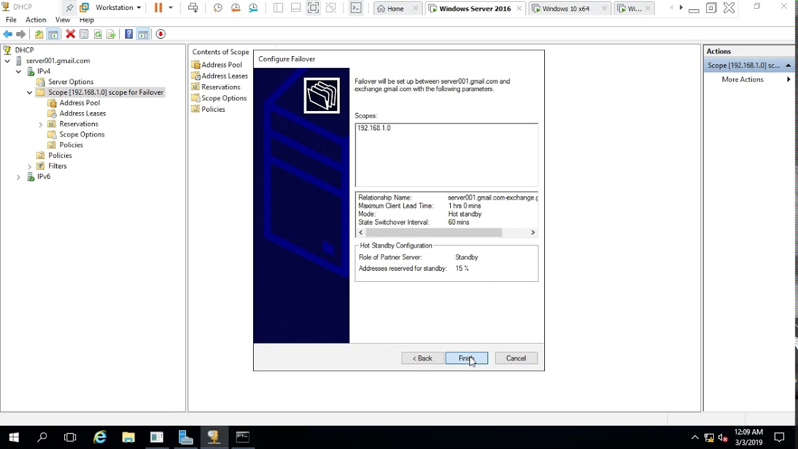Click Revert to snapshot icon
This screenshot has height=449, width=798.
point(236,8)
